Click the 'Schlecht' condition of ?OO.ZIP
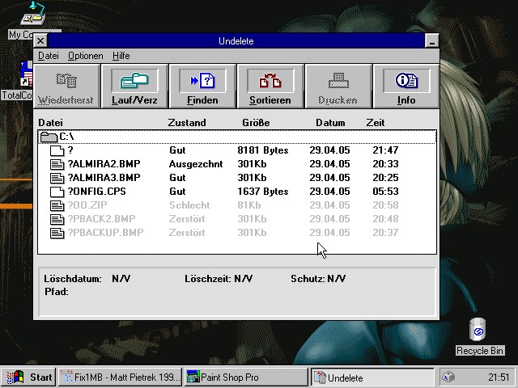Screen dimensions: 518x388 (189, 205)
